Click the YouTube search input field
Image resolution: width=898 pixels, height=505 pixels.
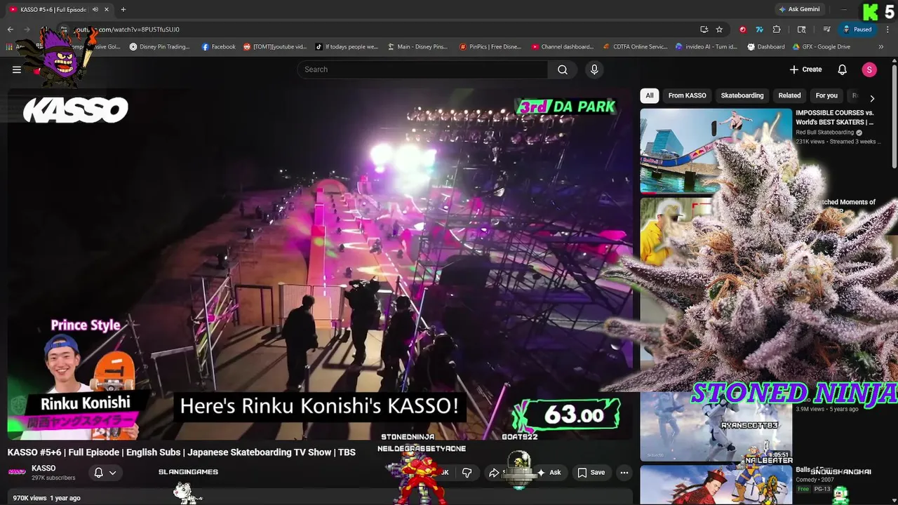(422, 69)
